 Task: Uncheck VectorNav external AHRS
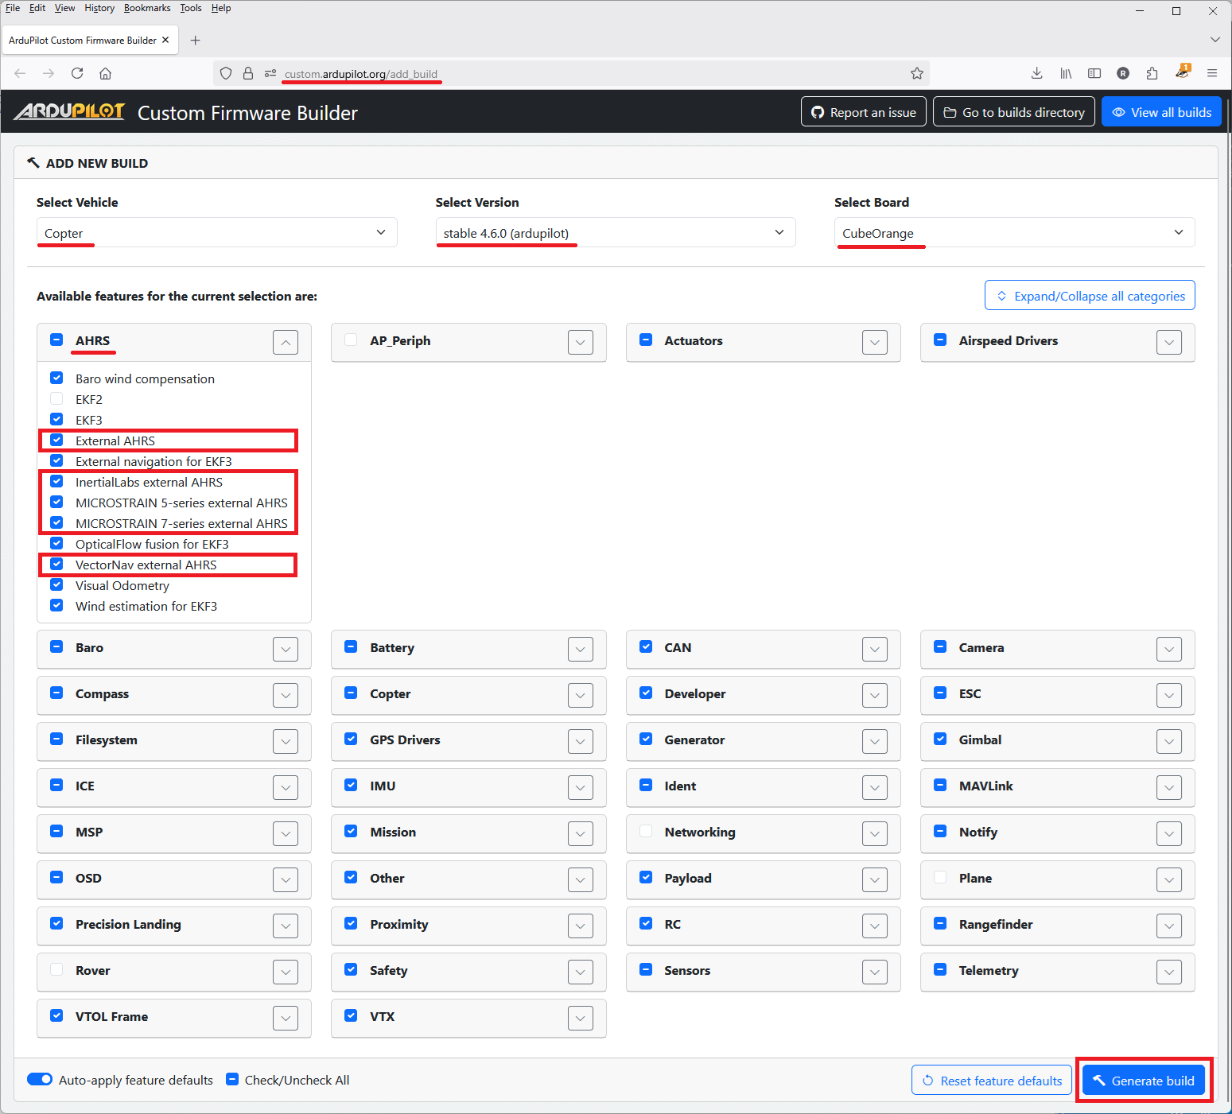click(x=56, y=564)
